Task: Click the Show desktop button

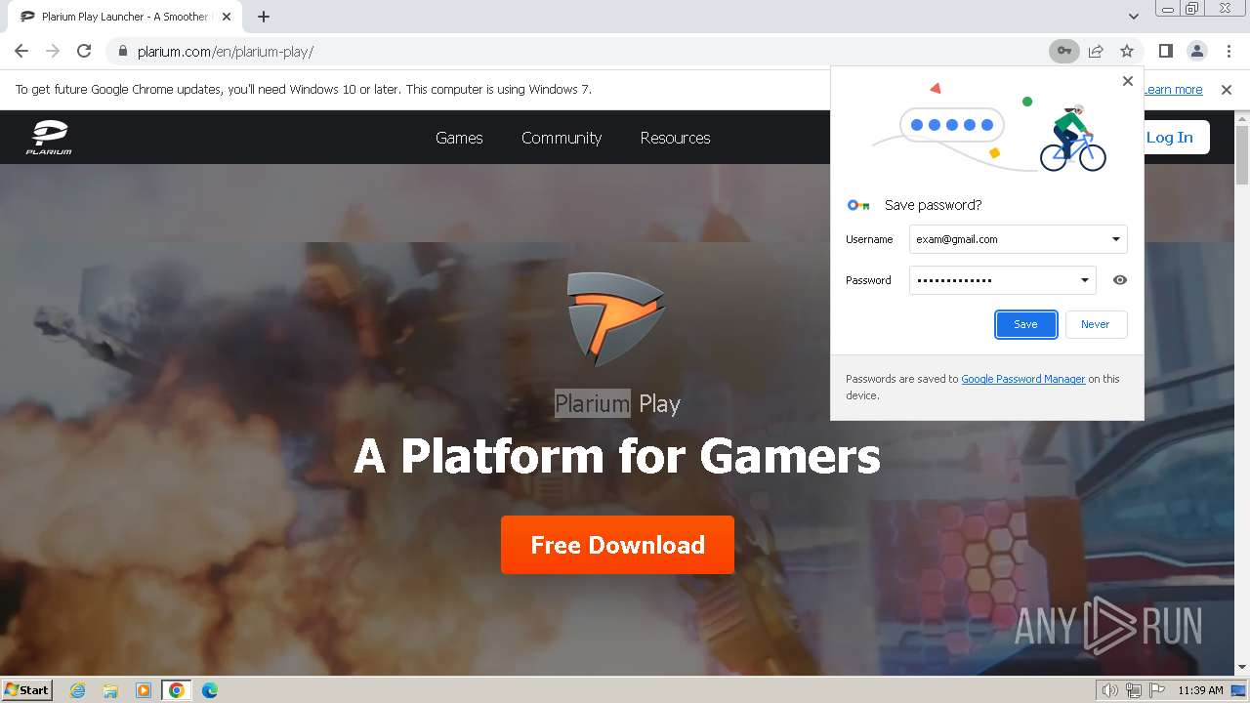Action: pyautogui.click(x=1240, y=690)
